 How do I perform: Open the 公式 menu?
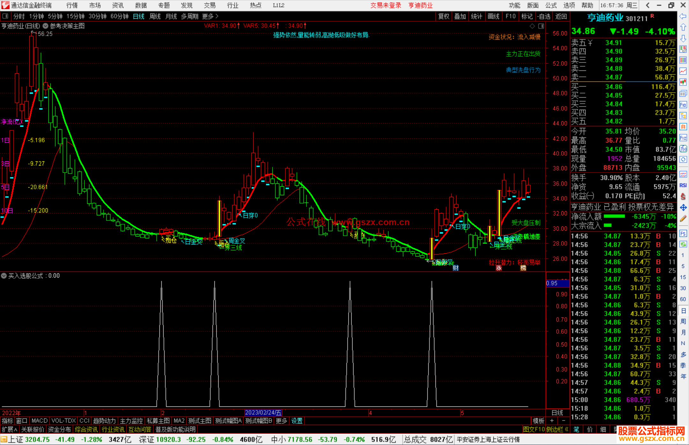click(x=551, y=5)
